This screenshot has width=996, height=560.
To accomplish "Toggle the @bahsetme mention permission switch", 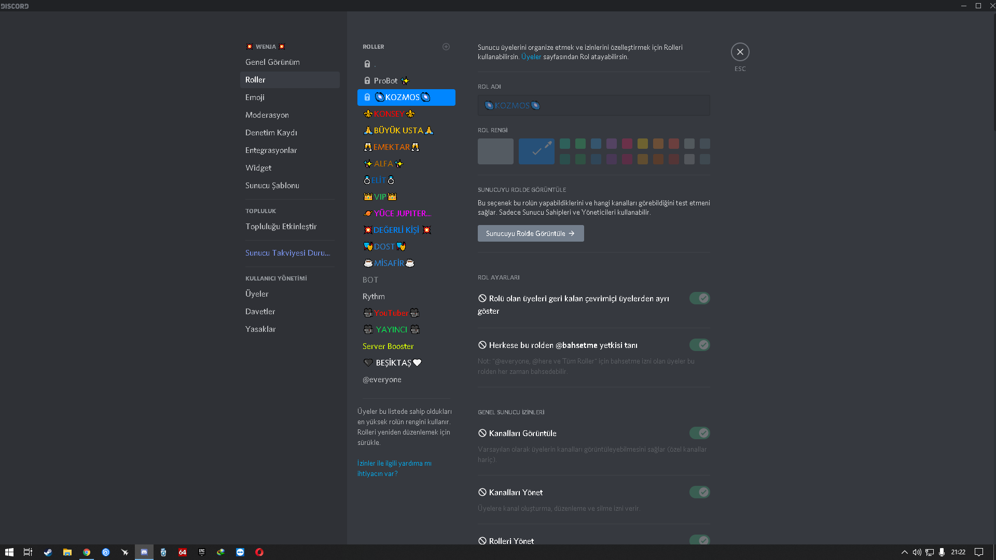I will pos(699,345).
